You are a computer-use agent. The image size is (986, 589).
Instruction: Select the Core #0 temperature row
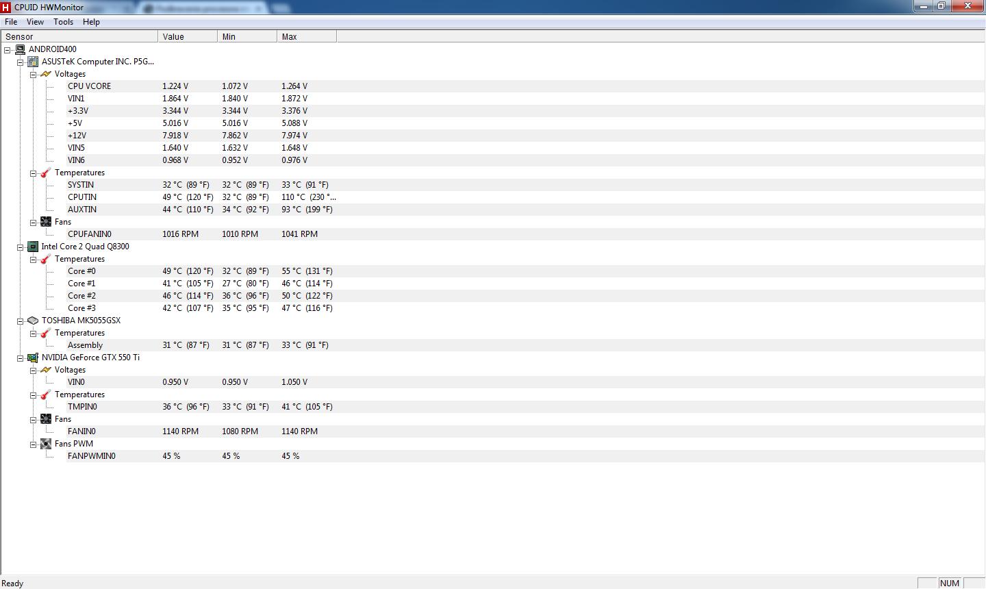tap(525, 271)
